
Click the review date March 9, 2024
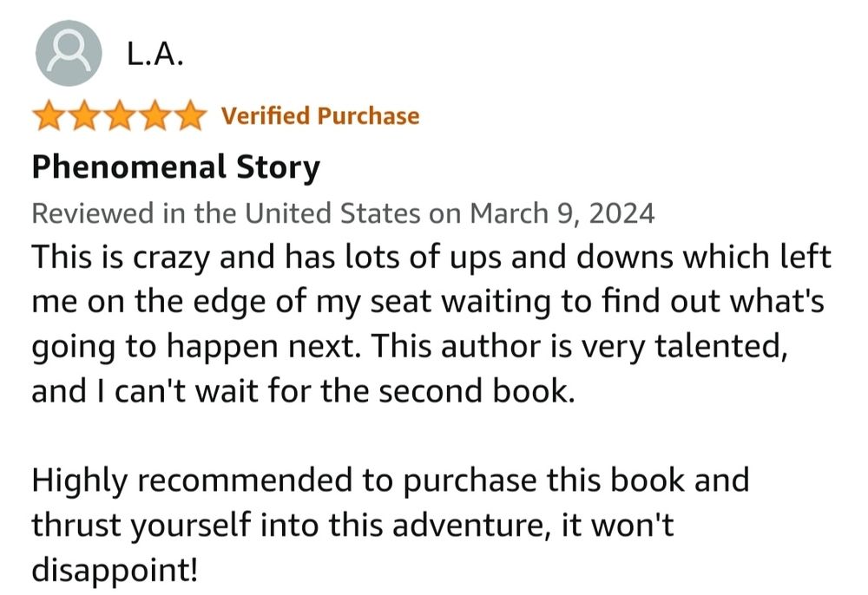click(562, 213)
